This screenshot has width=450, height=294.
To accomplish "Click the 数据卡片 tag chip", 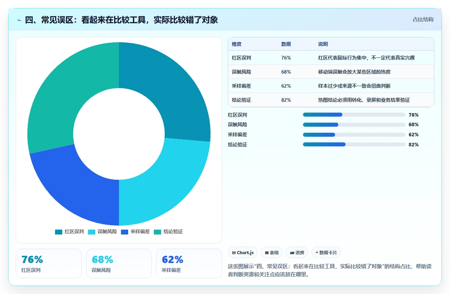I will [x=326, y=253].
